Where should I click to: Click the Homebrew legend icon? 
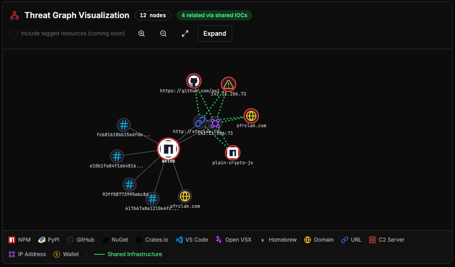pos(263,240)
